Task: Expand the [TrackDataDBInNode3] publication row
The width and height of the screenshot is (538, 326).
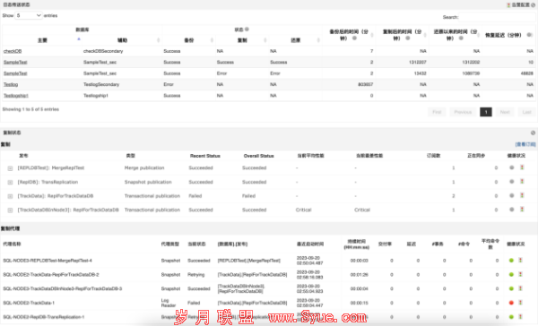Action: (10, 210)
